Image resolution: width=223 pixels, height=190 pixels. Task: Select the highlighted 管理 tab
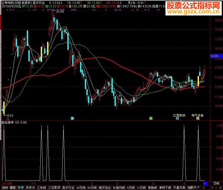click(x=21, y=188)
